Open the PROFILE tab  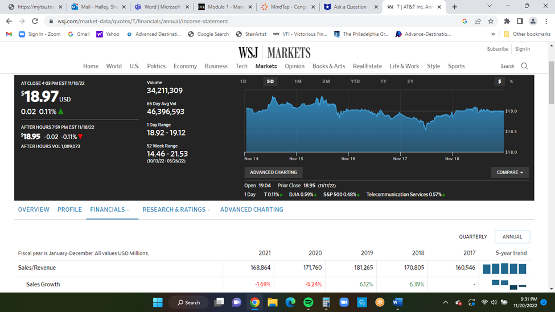[69, 210]
